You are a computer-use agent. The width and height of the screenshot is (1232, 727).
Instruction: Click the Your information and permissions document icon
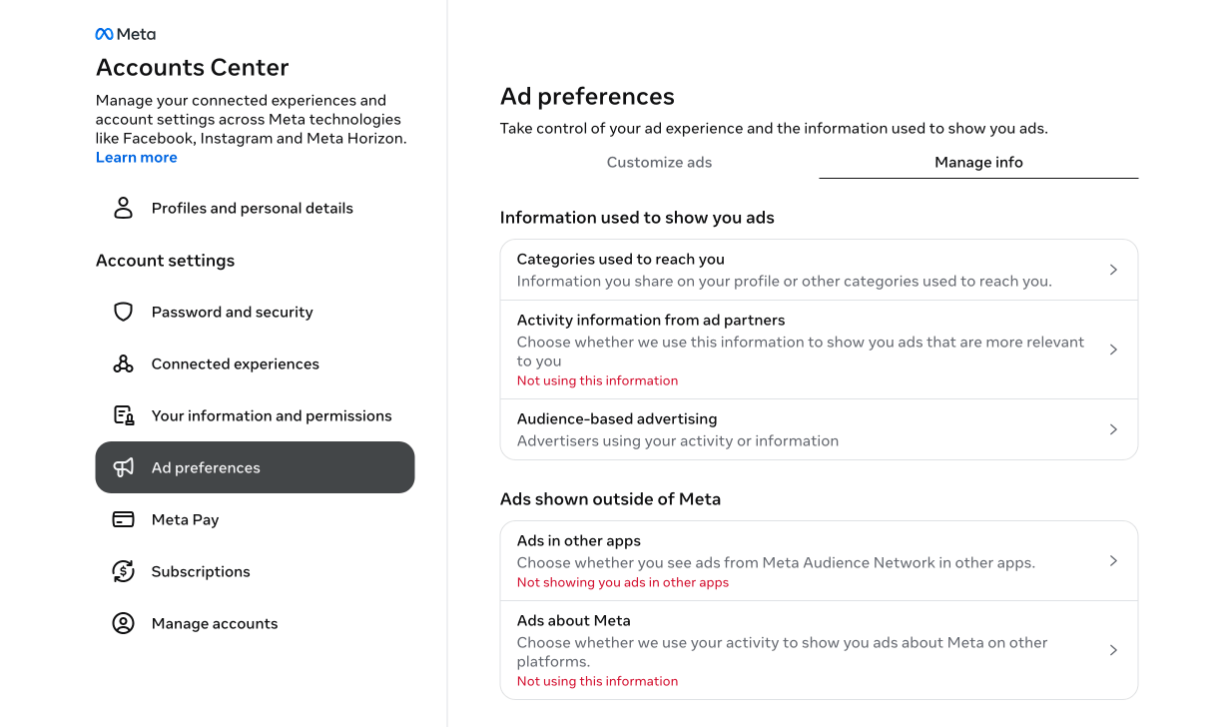[x=123, y=415]
